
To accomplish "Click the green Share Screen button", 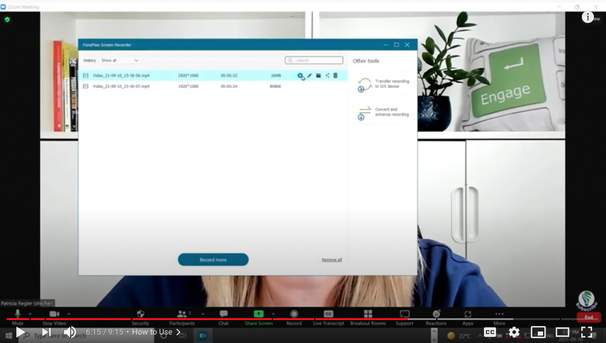I will pyautogui.click(x=259, y=316).
